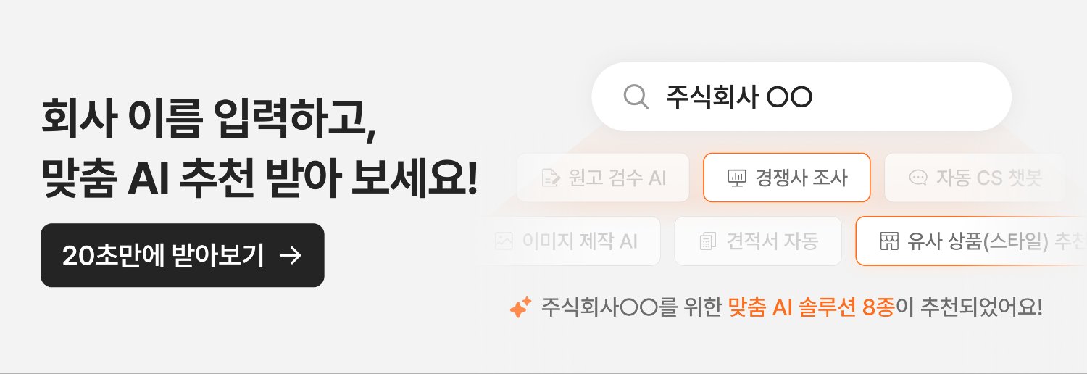Click the picture icon in 이미지 제작 AI
Viewport: 1087px width, 374px height.
[504, 241]
